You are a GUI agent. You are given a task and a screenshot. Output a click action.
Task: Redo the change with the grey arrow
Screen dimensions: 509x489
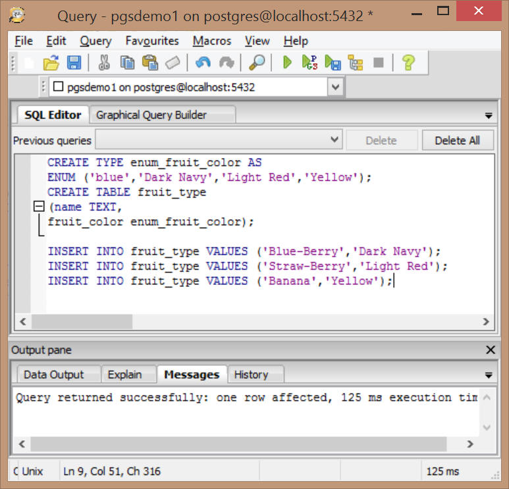[227, 63]
